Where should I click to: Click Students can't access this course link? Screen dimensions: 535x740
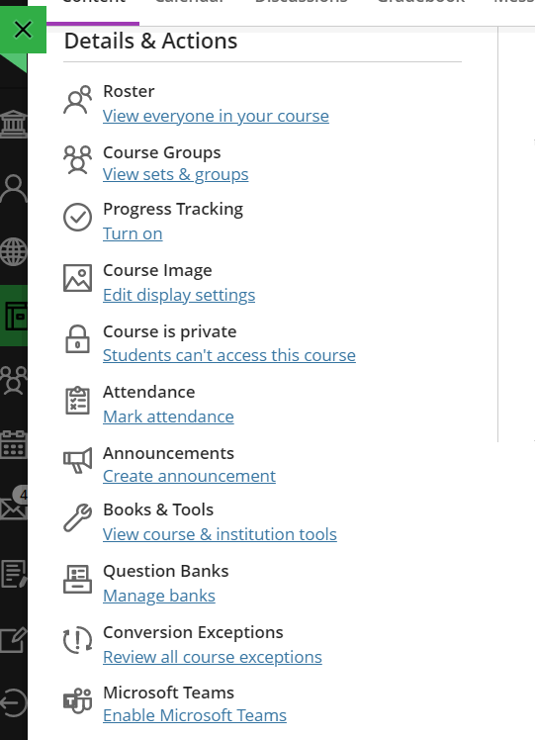point(229,355)
